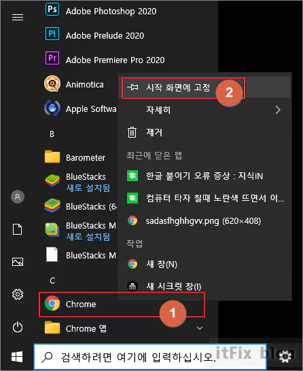Image resolution: width=303 pixels, height=371 pixels.
Task: Expand the start menu hamburger button
Action: coord(18,17)
